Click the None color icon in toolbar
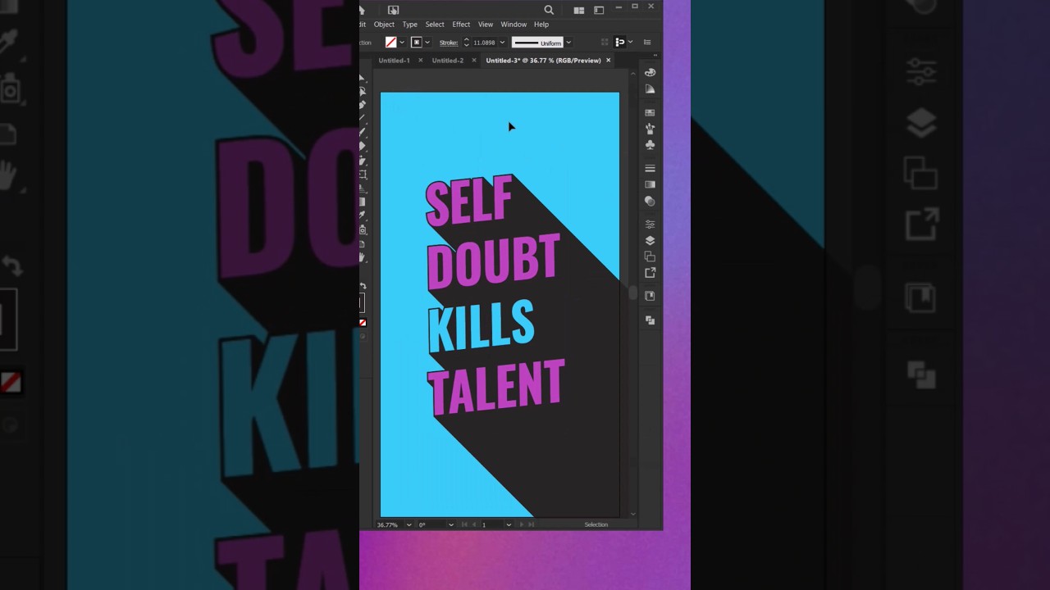Screen dimensions: 1050x590 click(363, 323)
